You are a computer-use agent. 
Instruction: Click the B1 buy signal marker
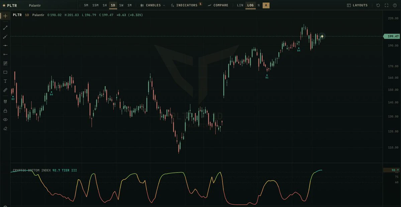pyautogui.click(x=267, y=76)
